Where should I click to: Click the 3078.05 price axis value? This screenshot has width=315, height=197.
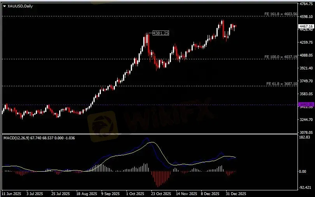point(306,133)
